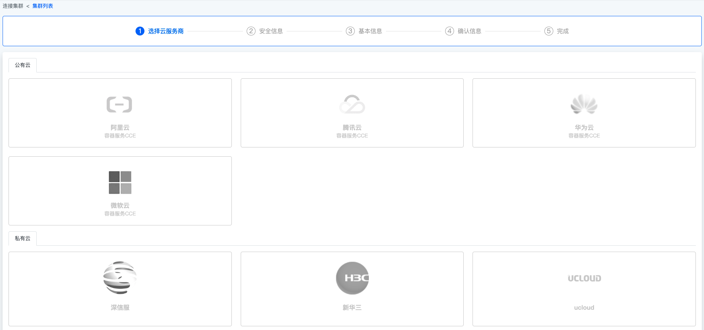The height and width of the screenshot is (330, 704).
Task: Click the H3C 新华三 round logo
Action: pos(352,278)
